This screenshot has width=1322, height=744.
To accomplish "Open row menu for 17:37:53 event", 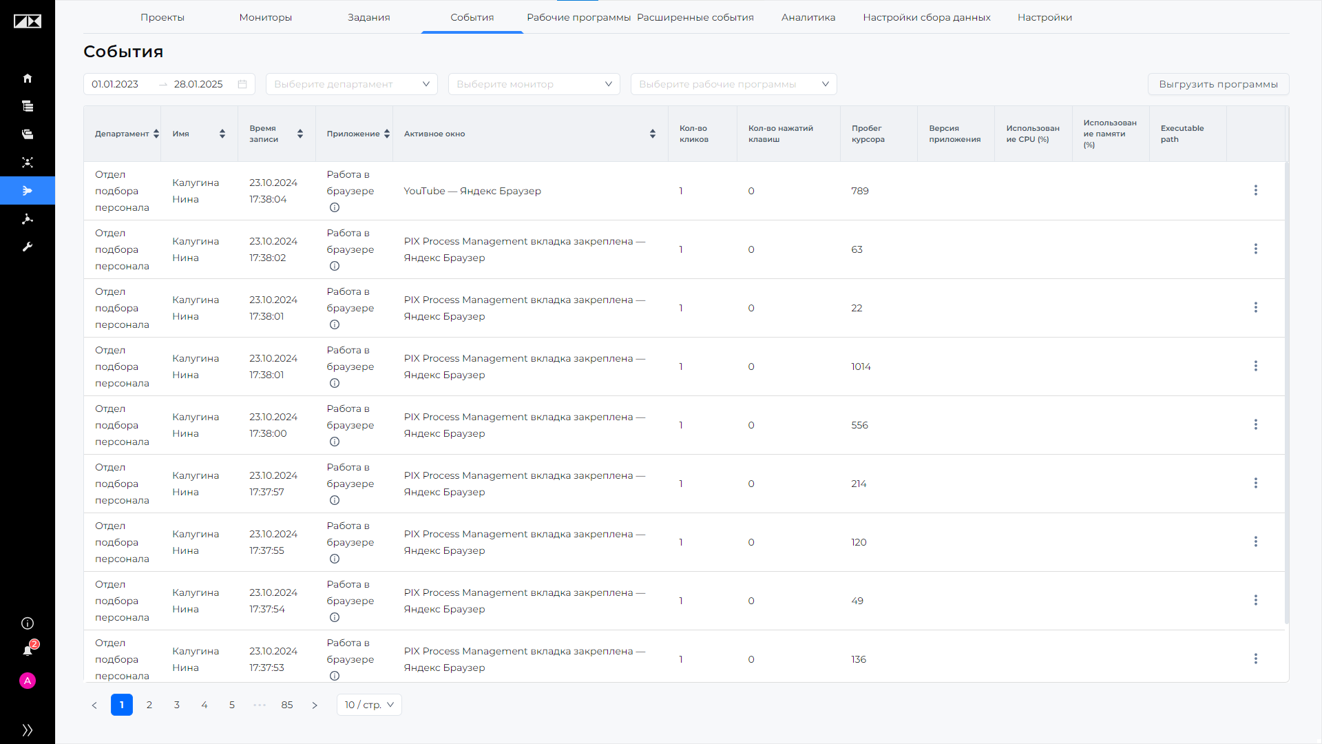I will [1256, 659].
